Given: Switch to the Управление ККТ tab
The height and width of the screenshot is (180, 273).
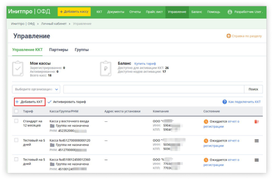Looking at the screenshot, I should pos(27,50).
